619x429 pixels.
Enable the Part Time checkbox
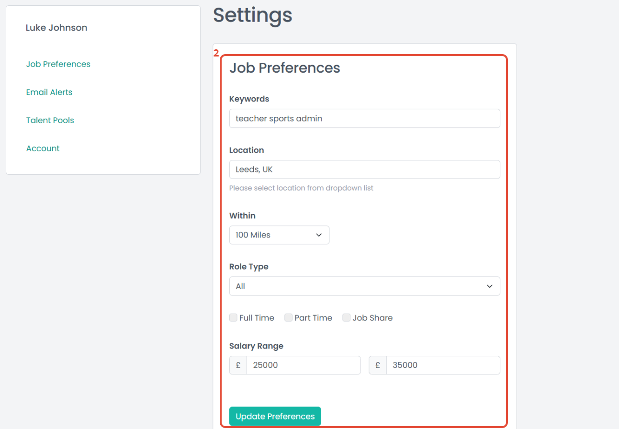289,317
